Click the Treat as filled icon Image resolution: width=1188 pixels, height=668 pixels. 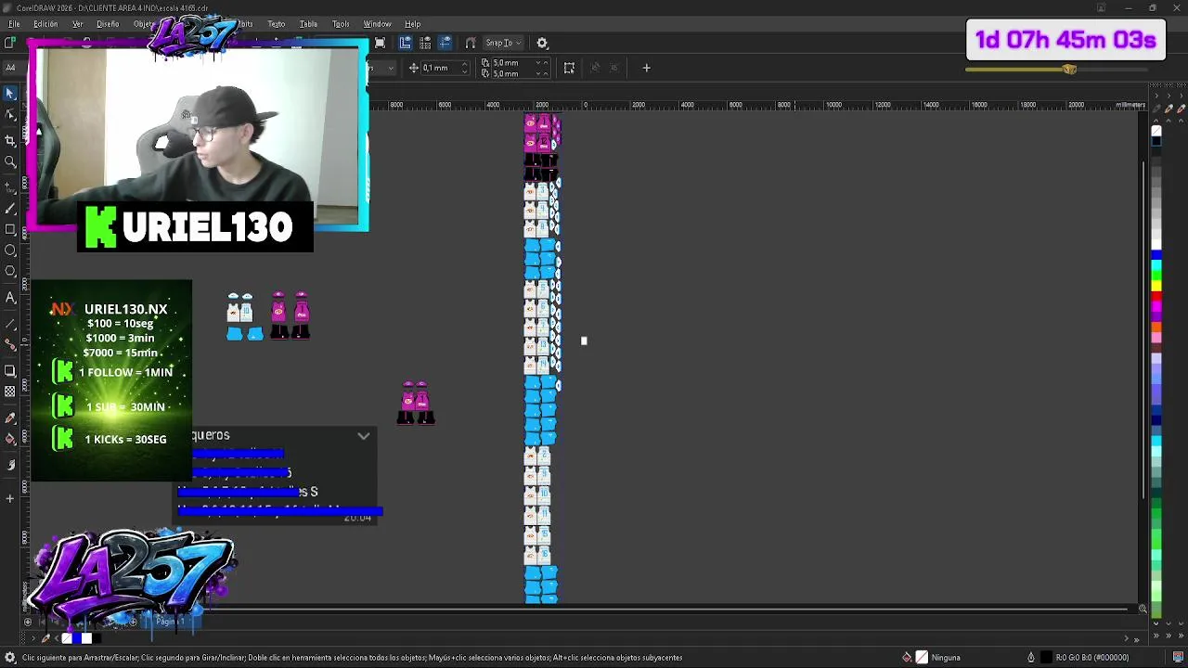569,68
